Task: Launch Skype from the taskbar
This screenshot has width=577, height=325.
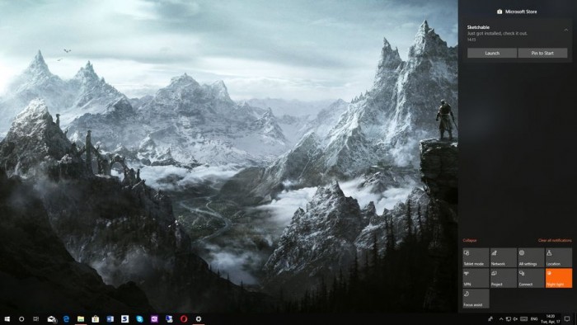Action: (139, 319)
